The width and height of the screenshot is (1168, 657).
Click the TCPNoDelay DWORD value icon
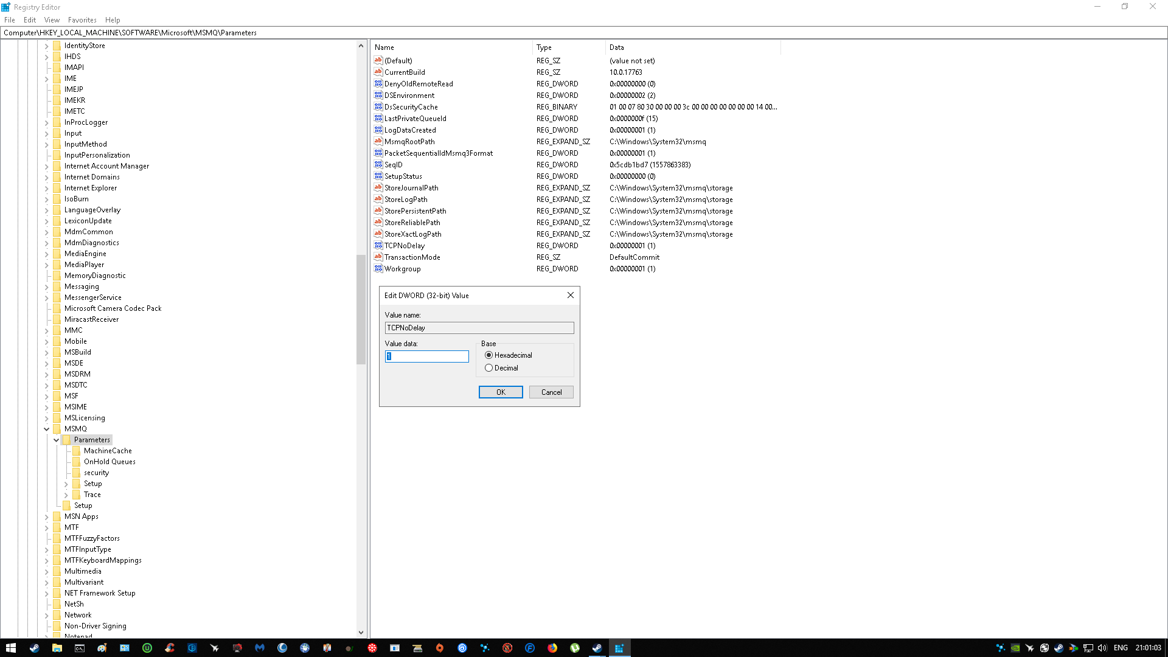tap(378, 245)
